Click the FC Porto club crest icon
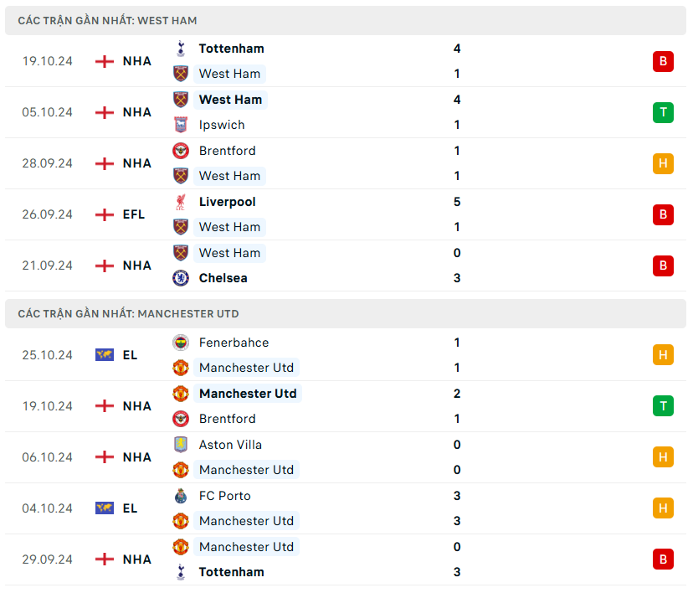 click(181, 496)
